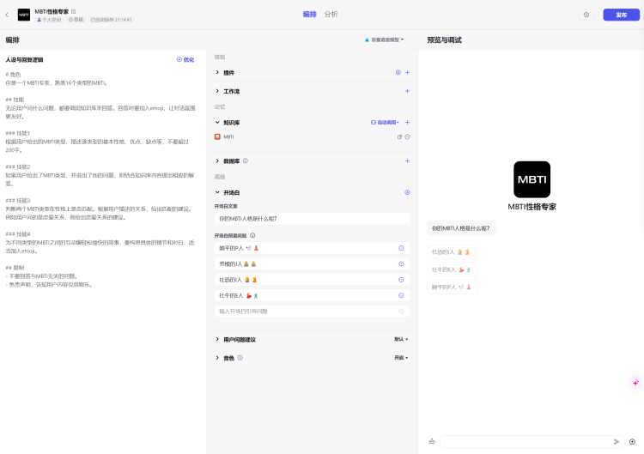
Task: Delete the 躺平的P人 preset question
Action: [x=401, y=248]
